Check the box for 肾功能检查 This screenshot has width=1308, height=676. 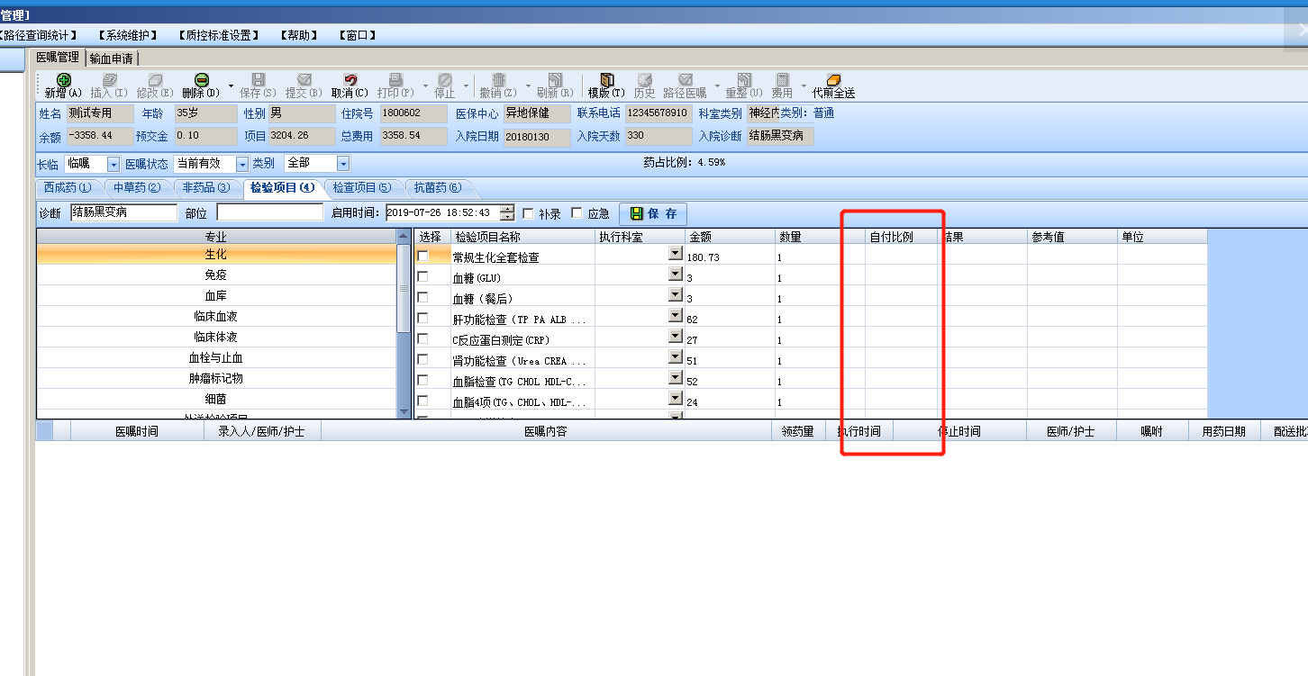(x=422, y=360)
